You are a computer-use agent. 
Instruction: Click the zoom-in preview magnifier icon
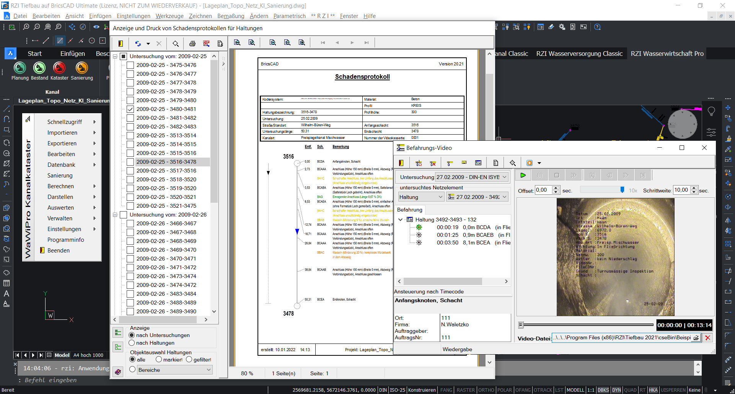[302, 42]
